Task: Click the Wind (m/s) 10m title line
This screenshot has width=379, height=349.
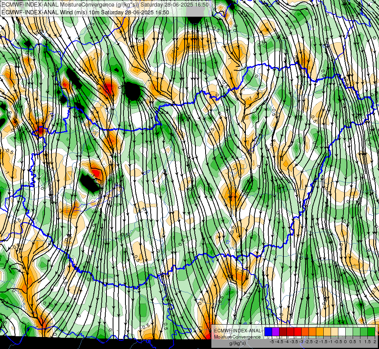Action: coord(85,12)
